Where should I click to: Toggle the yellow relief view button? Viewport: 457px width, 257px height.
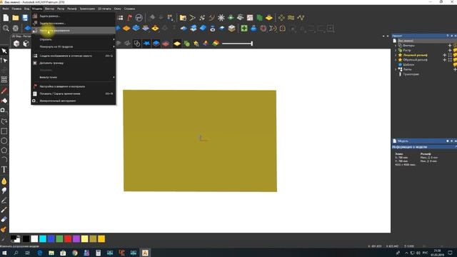tap(177, 44)
